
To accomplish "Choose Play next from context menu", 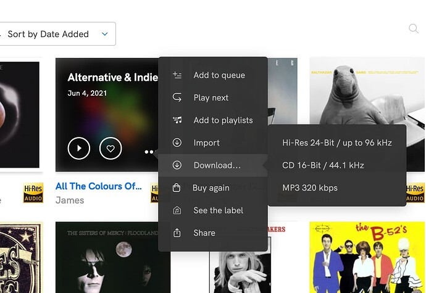I will click(211, 97).
